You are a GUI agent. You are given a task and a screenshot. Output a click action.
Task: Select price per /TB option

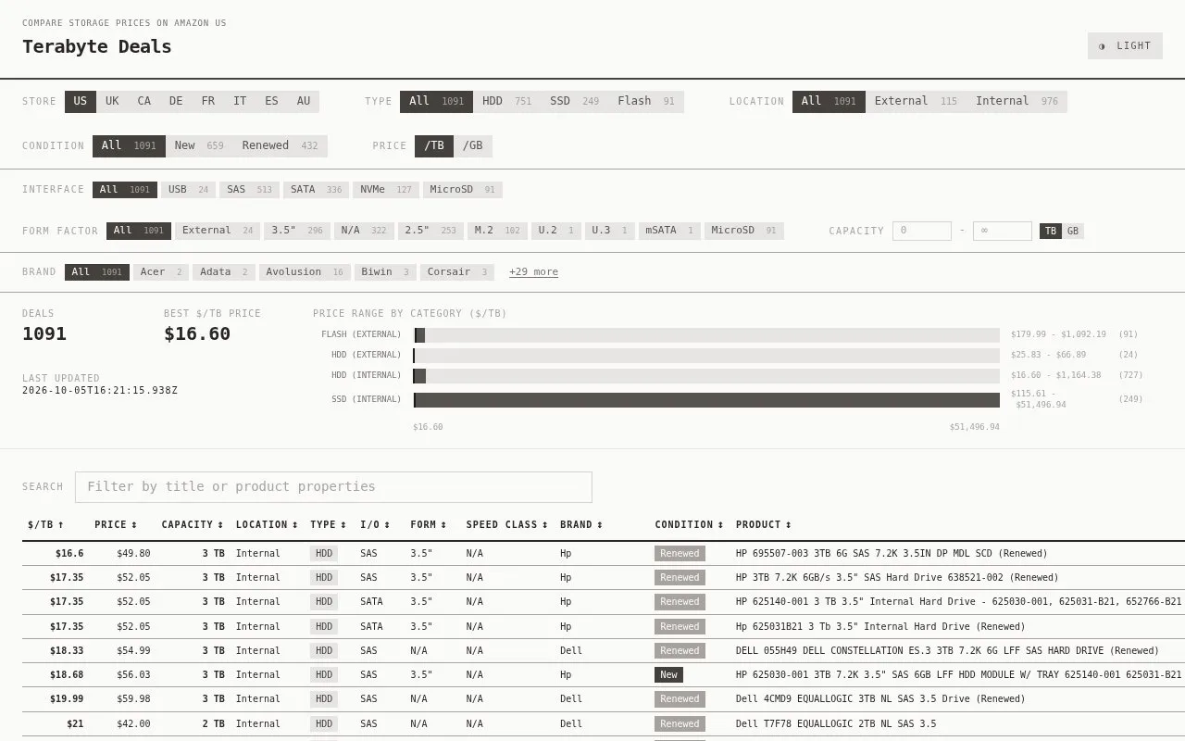pos(434,146)
